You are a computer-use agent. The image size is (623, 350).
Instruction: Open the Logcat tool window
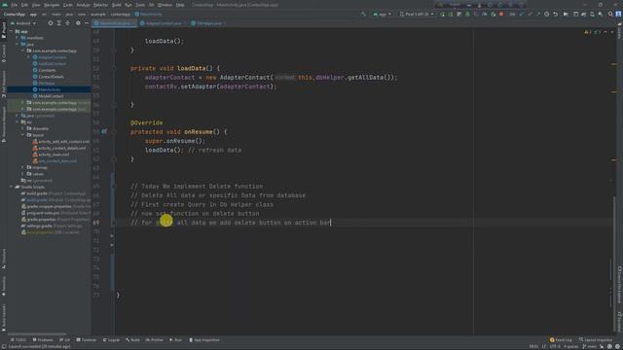click(111, 340)
